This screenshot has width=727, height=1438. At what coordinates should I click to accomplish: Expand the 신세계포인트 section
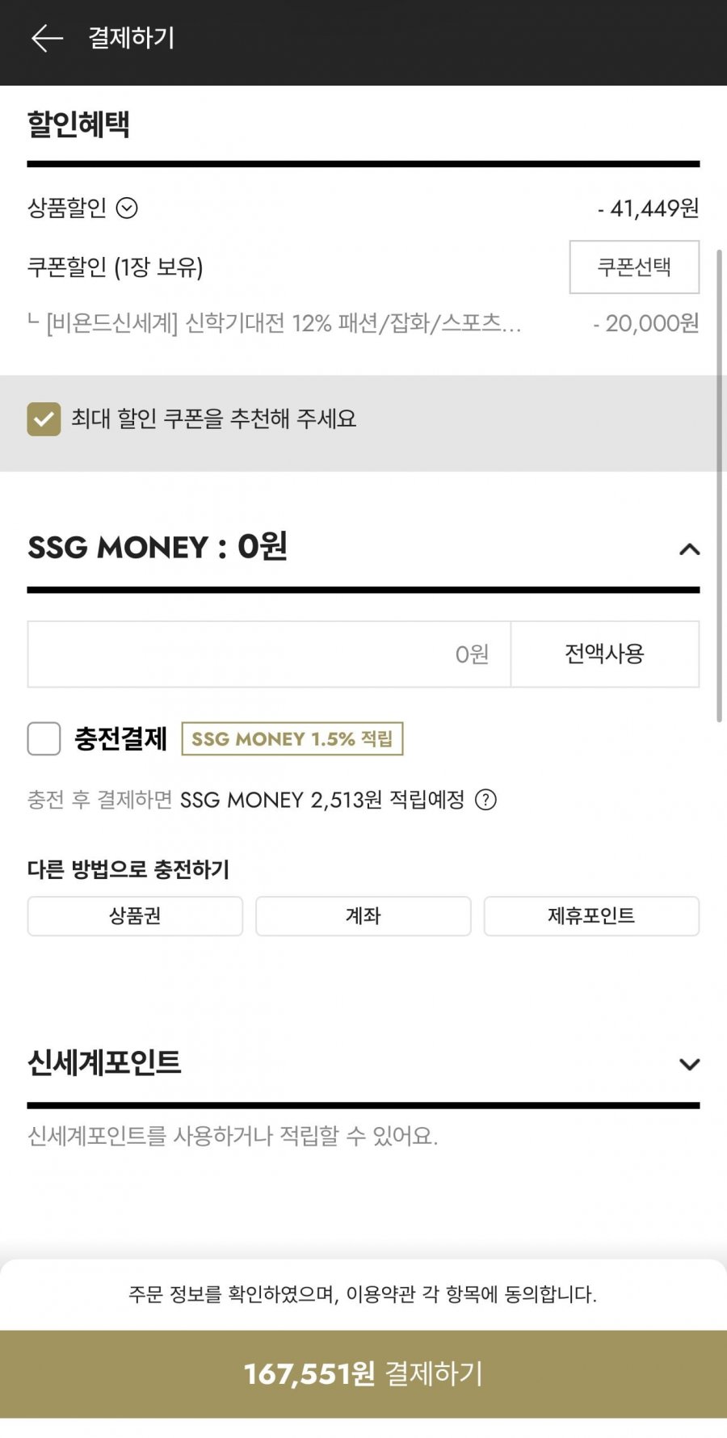click(x=689, y=1064)
